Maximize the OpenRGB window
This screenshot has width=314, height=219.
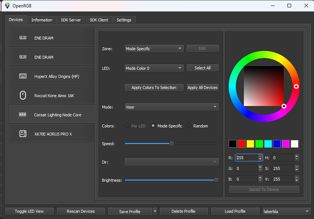[289, 6]
